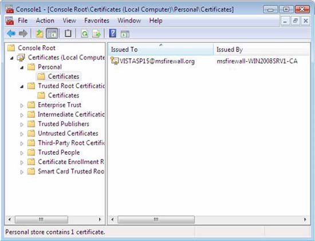Viewport: 315px width, 241px height.
Task: Collapse the Trusted Root Certification node
Action: click(22, 87)
